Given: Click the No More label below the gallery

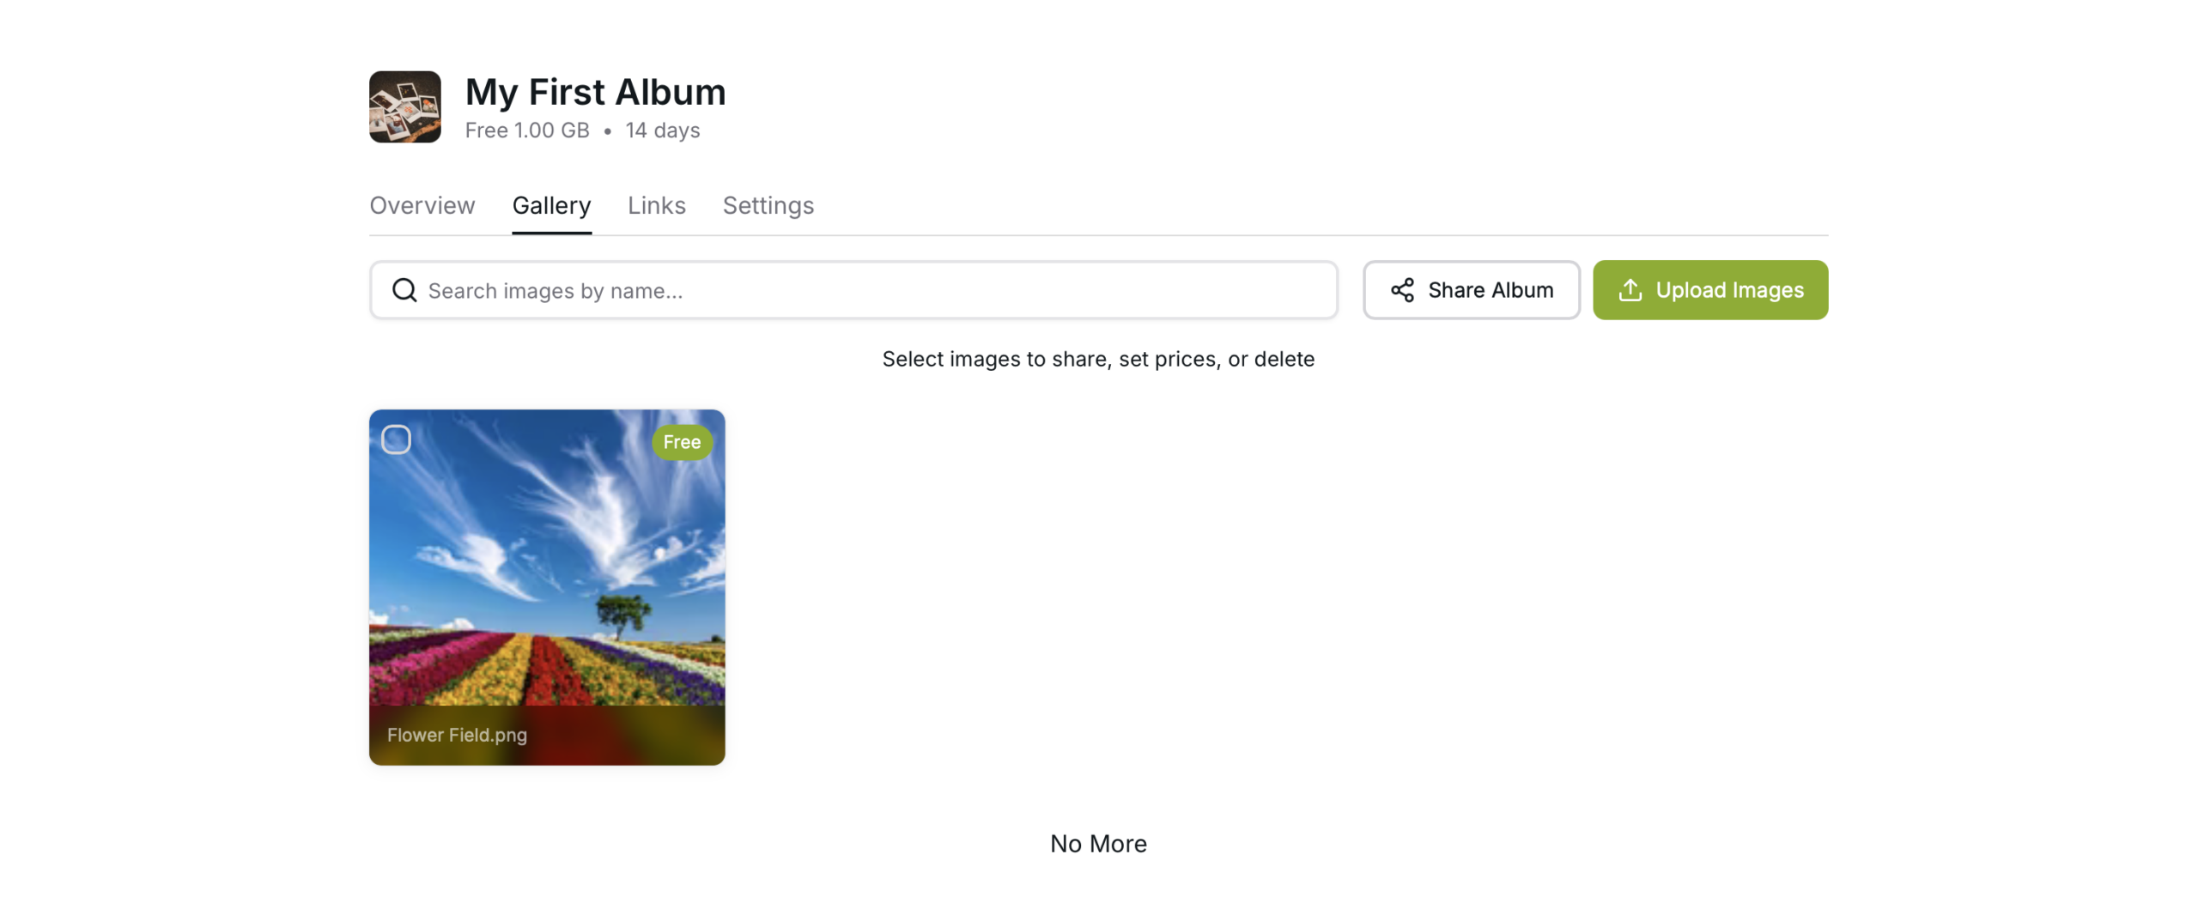Looking at the screenshot, I should click(x=1097, y=843).
